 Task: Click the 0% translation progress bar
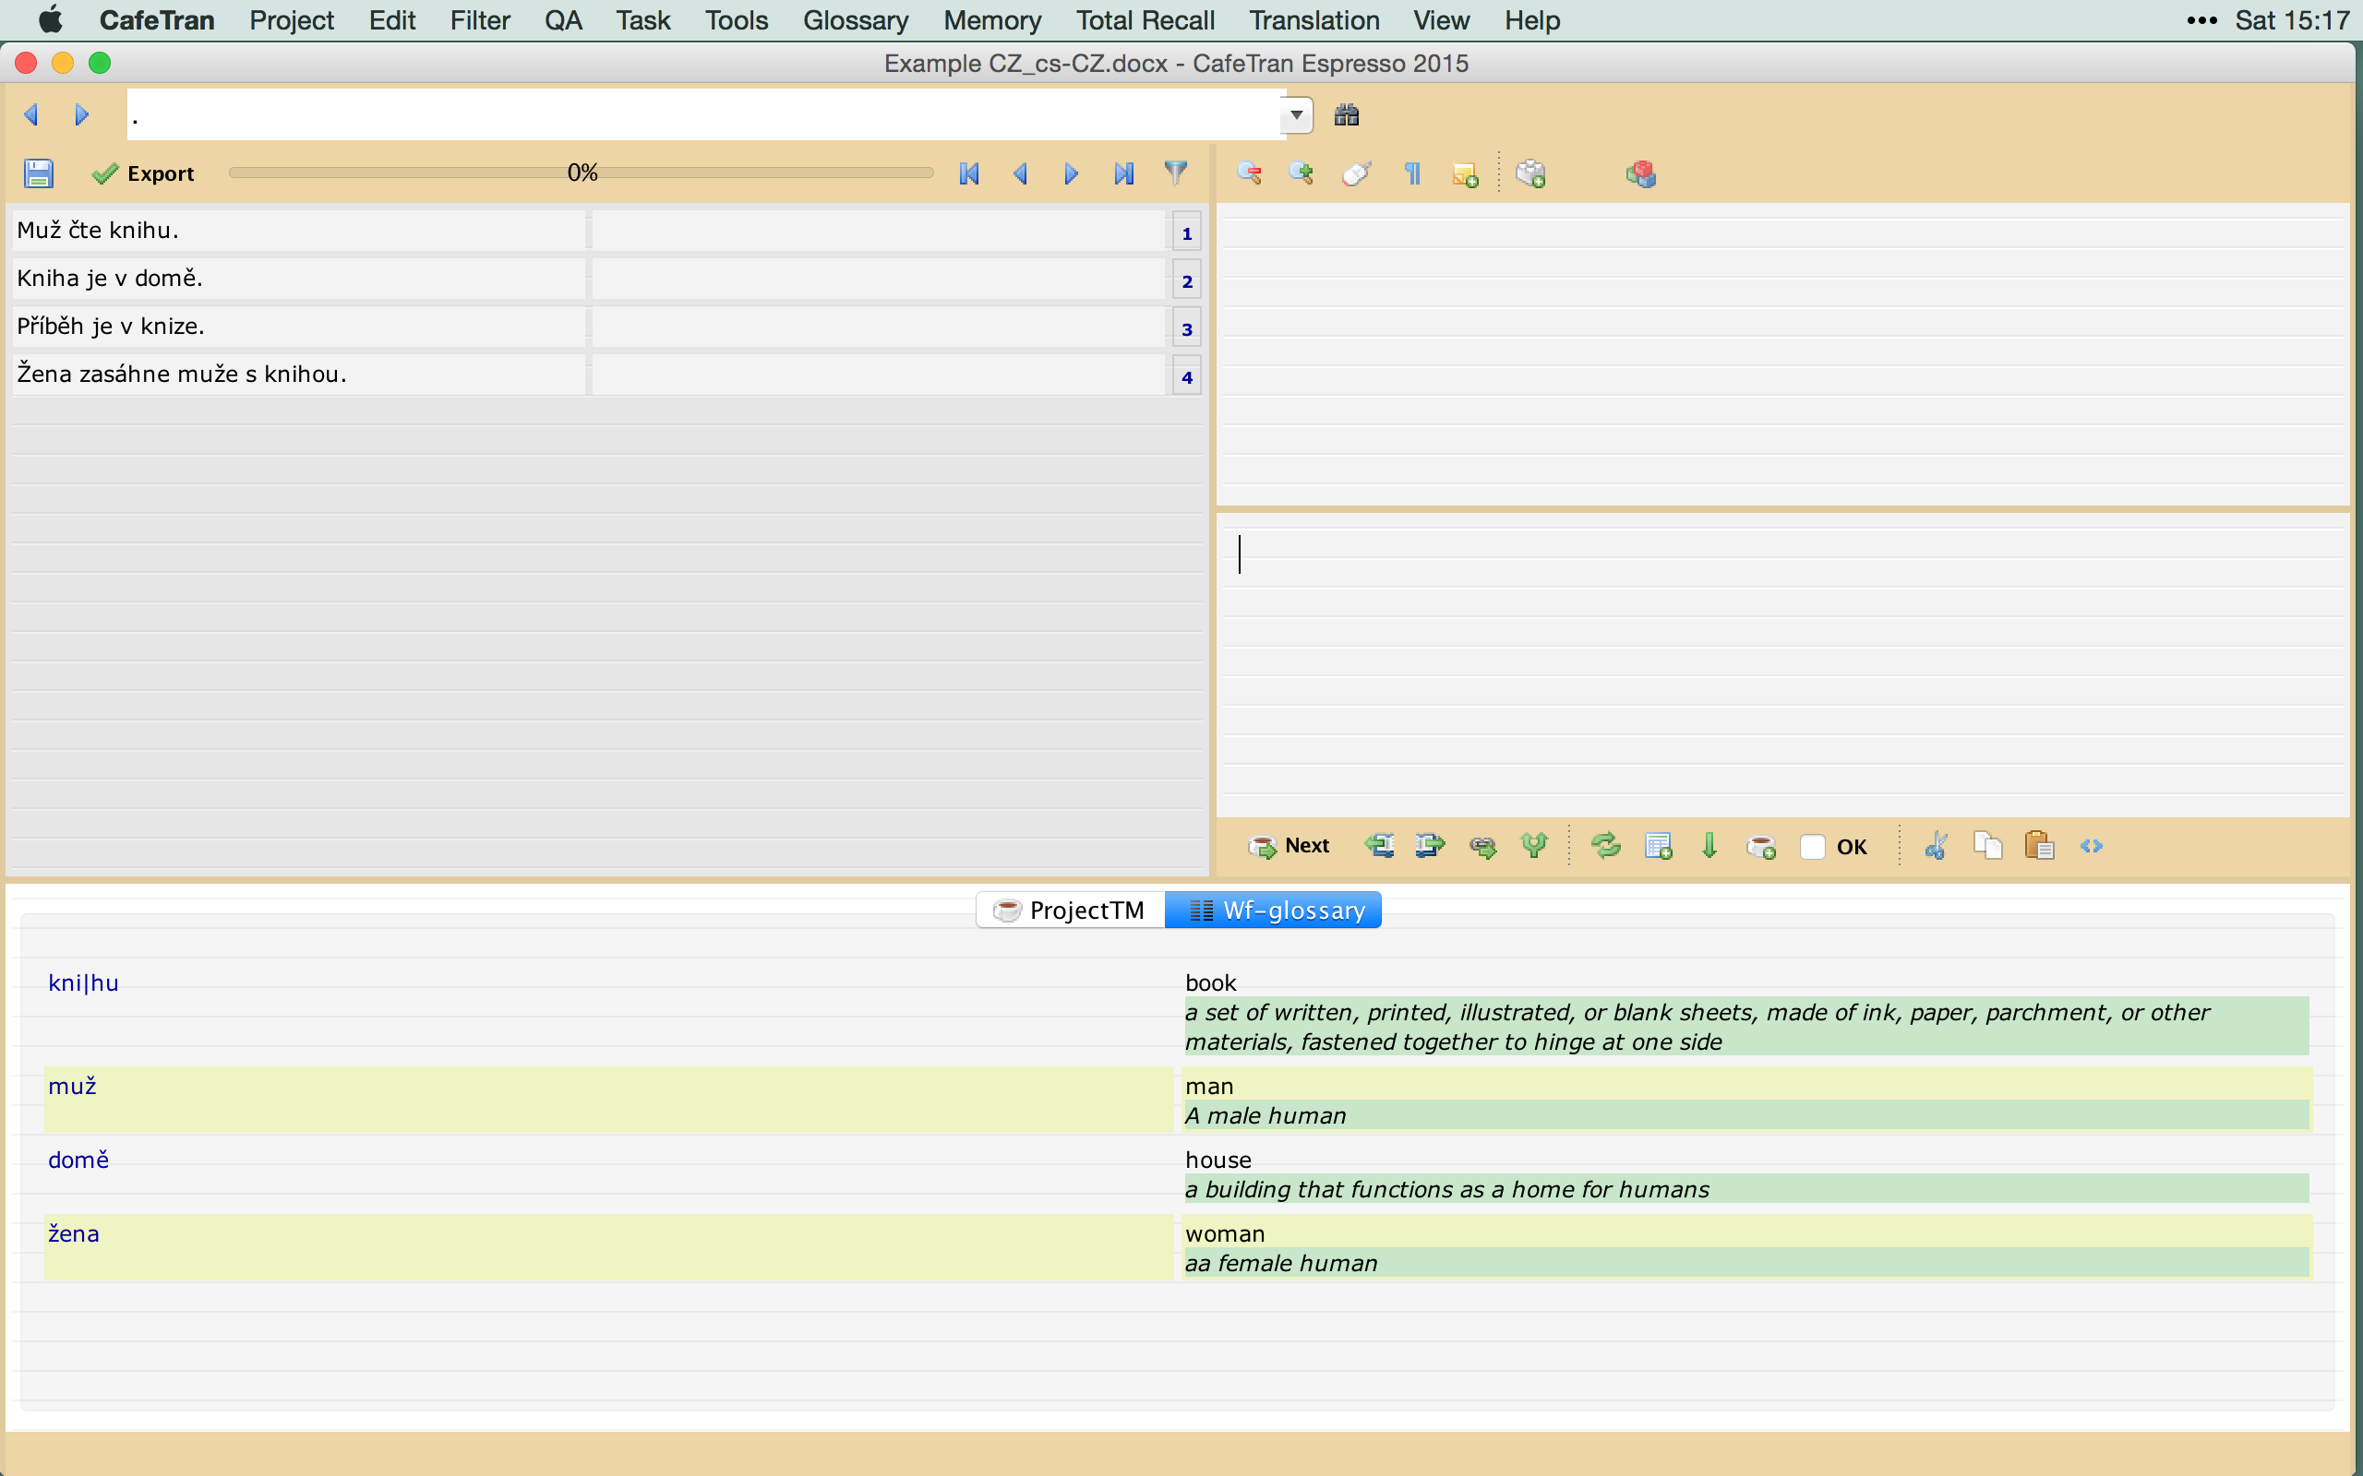pyautogui.click(x=581, y=173)
